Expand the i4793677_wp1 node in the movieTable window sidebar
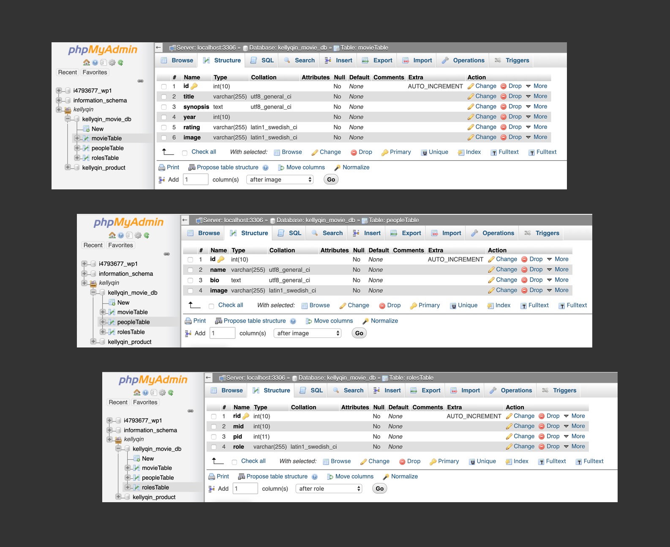 click(x=59, y=90)
